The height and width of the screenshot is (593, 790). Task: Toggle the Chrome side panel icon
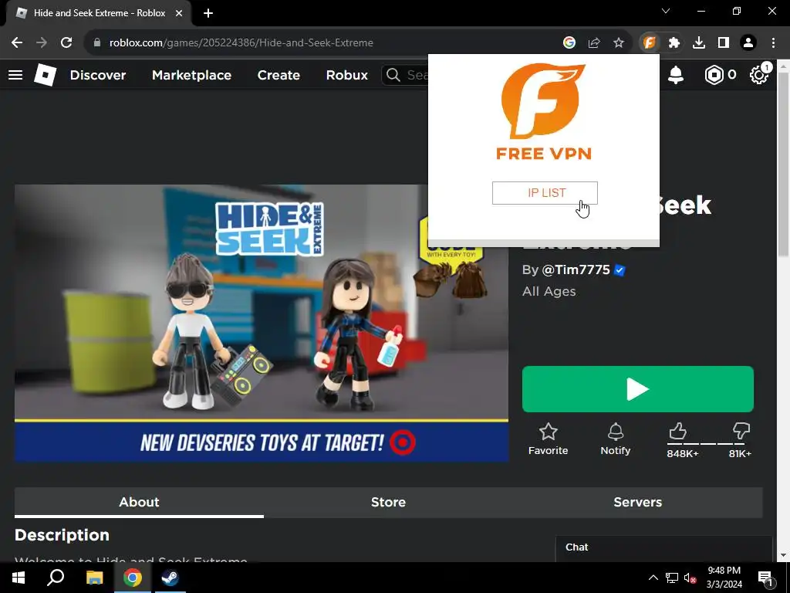(x=724, y=43)
